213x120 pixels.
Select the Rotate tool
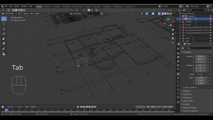4,34
